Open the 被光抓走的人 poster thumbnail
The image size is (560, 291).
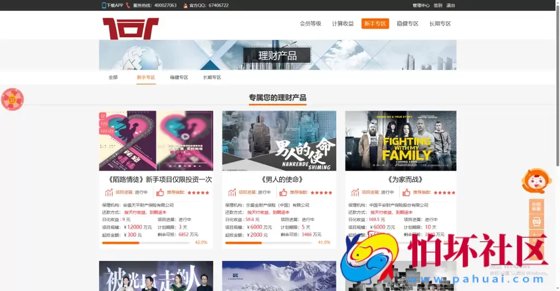[x=156, y=276]
